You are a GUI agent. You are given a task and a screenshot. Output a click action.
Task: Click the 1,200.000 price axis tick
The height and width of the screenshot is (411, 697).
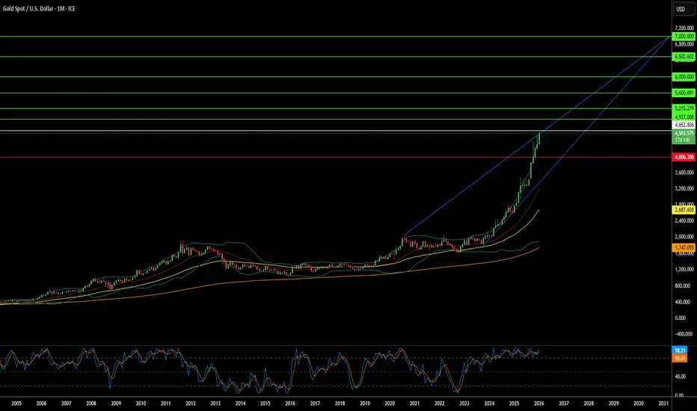point(684,269)
